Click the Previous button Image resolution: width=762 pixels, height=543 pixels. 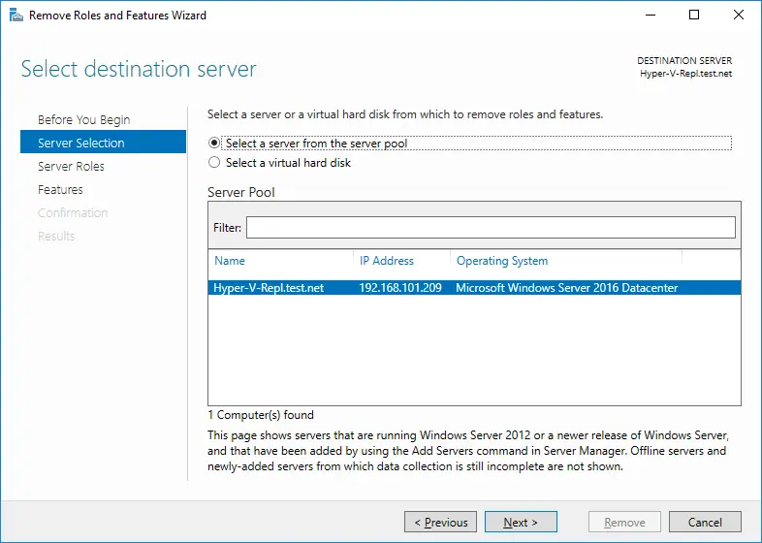pyautogui.click(x=440, y=522)
